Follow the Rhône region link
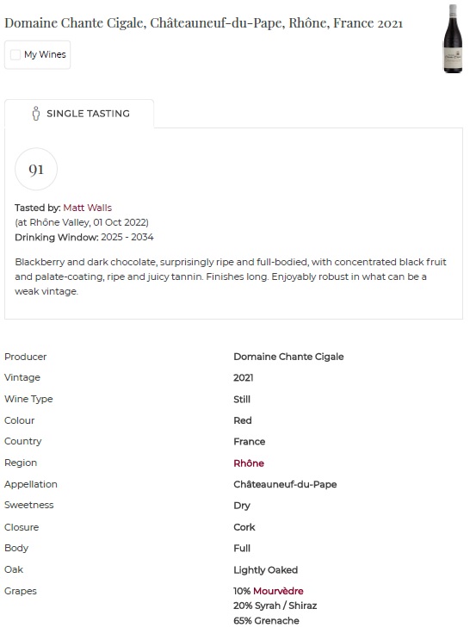Viewport: 470px width, 640px height. tap(249, 463)
